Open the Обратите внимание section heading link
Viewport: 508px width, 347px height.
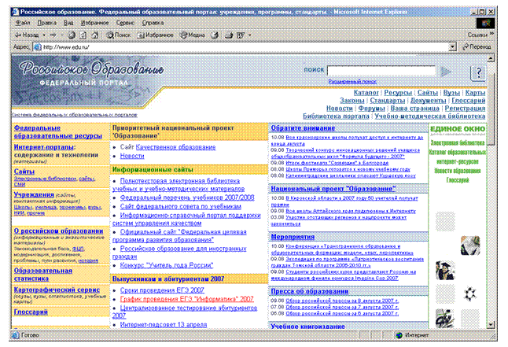[x=303, y=128]
